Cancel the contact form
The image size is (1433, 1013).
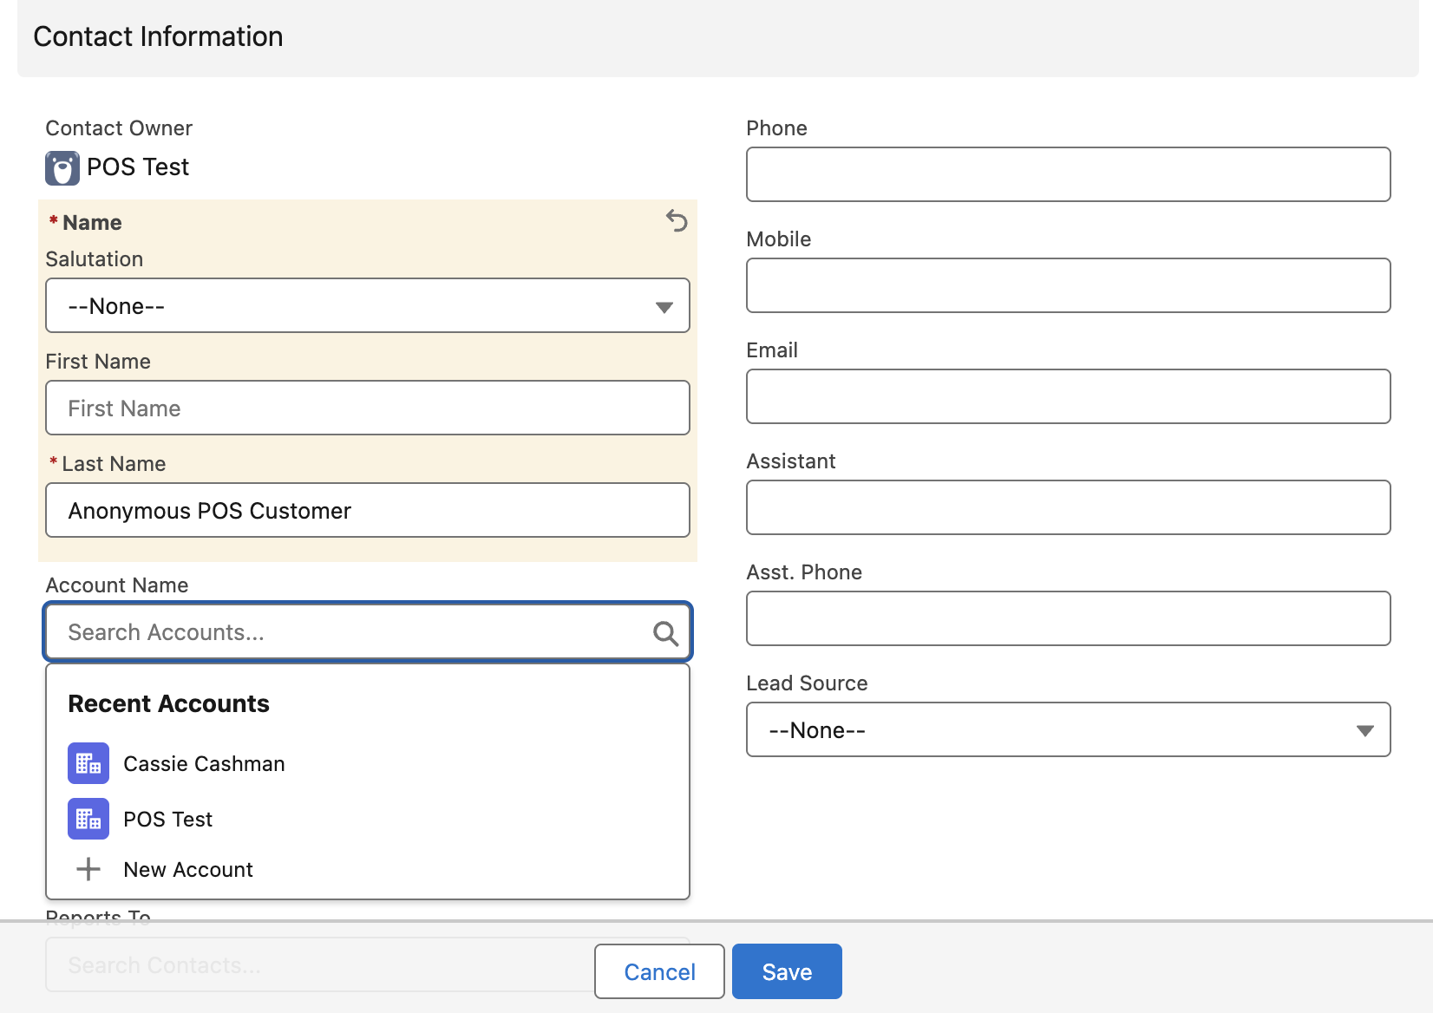pos(659,971)
